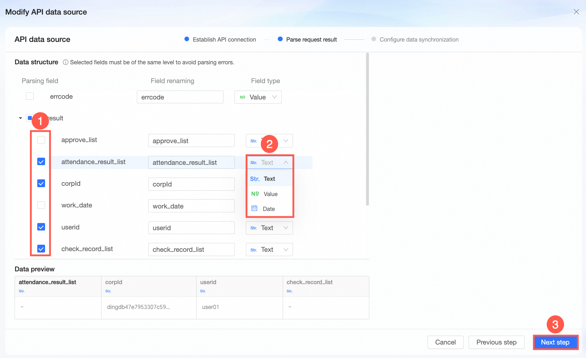This screenshot has height=358, width=586.
Task: Go back with Previous step button
Action: 496,342
